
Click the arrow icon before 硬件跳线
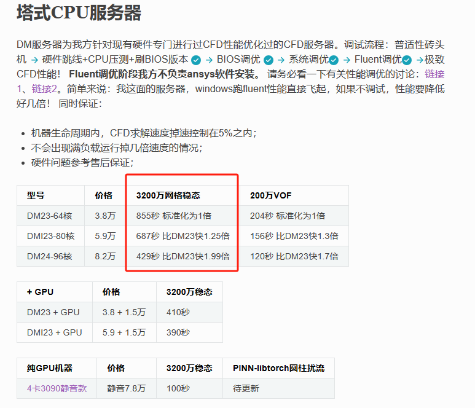coord(35,60)
